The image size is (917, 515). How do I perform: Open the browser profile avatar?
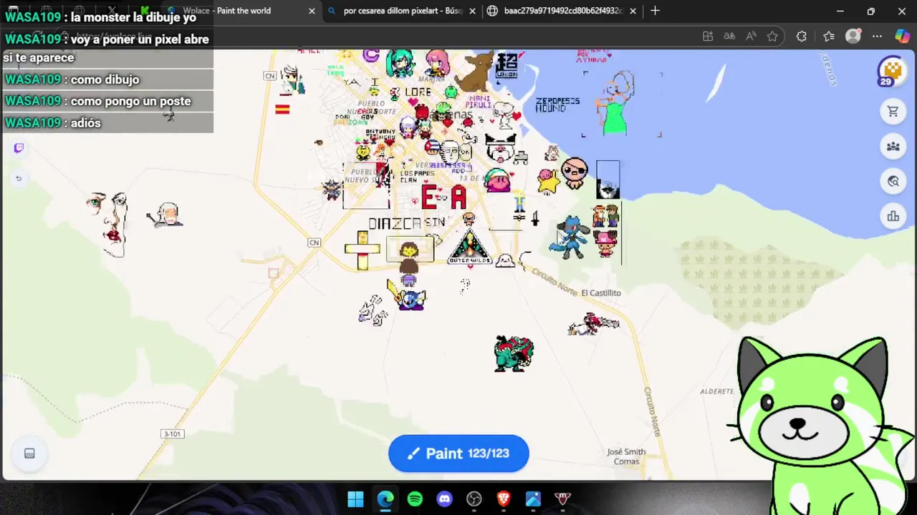853,36
